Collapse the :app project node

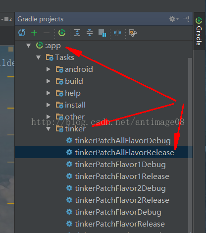coord(29,46)
